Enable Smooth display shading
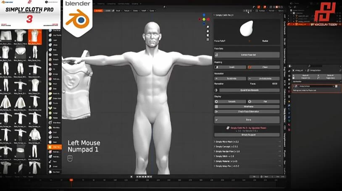 point(231,102)
